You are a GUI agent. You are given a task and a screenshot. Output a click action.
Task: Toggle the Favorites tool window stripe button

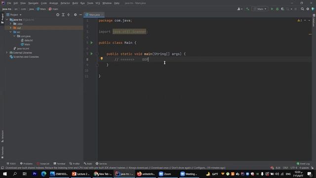2,152
